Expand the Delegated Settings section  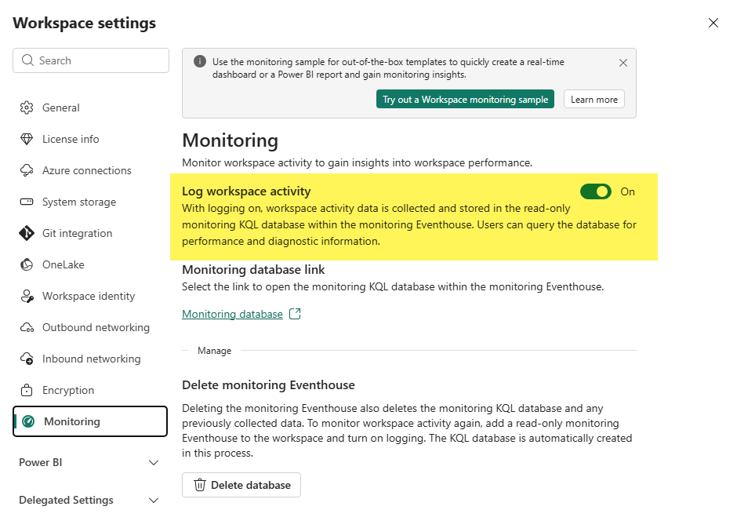tap(154, 501)
